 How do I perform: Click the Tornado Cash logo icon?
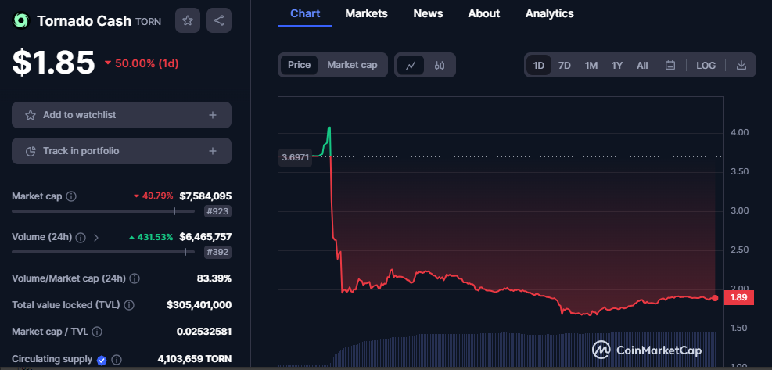coord(21,20)
